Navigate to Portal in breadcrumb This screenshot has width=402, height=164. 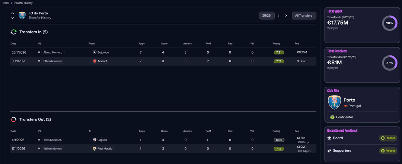(5, 3)
